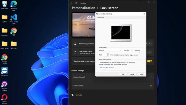186x105 pixels.
Task: Click the Lock screen status icon
Action: [x=75, y=52]
